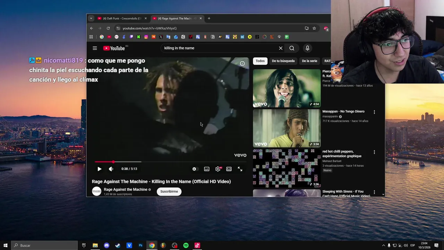The width and height of the screenshot is (444, 250).
Task: Open Kick bookmark in bookmarks bar
Action: (x=139, y=37)
